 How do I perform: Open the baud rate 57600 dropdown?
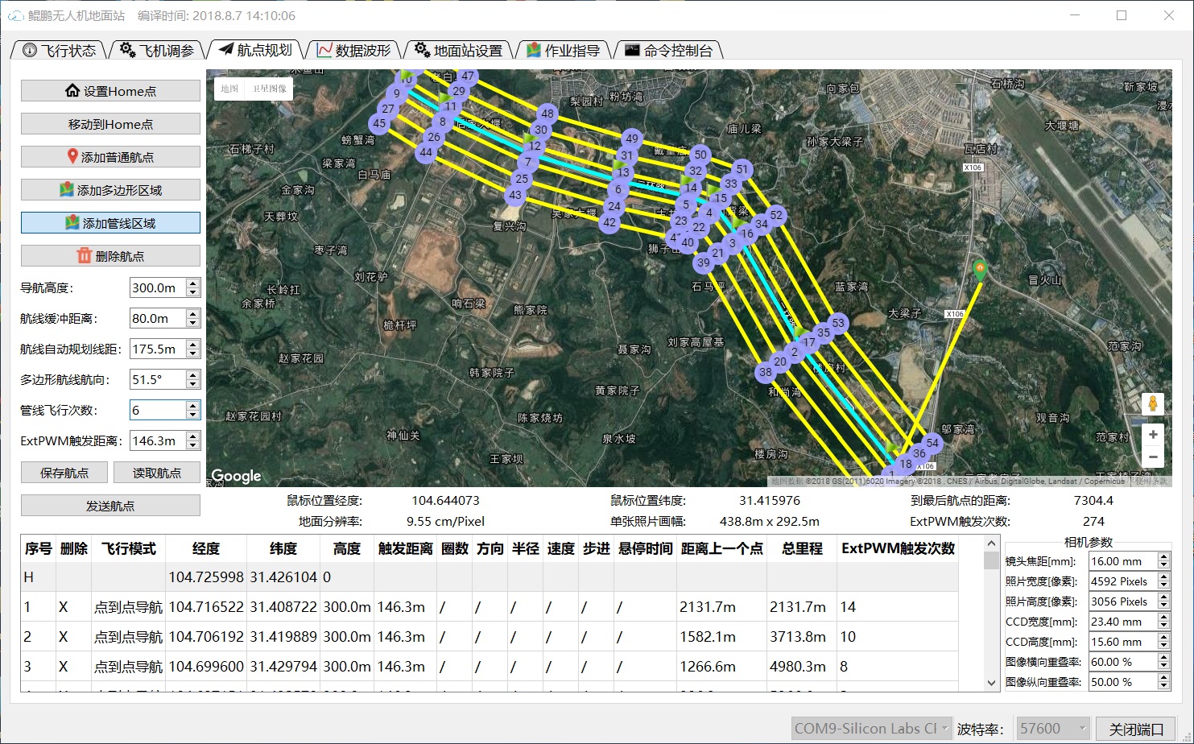tap(1052, 729)
